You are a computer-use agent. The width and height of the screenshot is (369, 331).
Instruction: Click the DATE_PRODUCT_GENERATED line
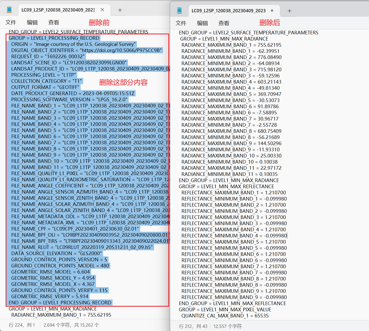point(73,93)
